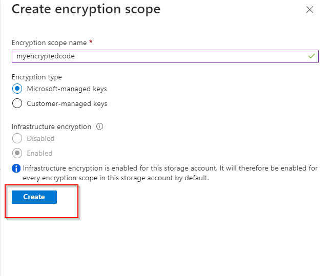Image resolution: width=330 pixels, height=276 pixels.
Task: Click the infrastructure encryption info message text
Action: click(169, 173)
